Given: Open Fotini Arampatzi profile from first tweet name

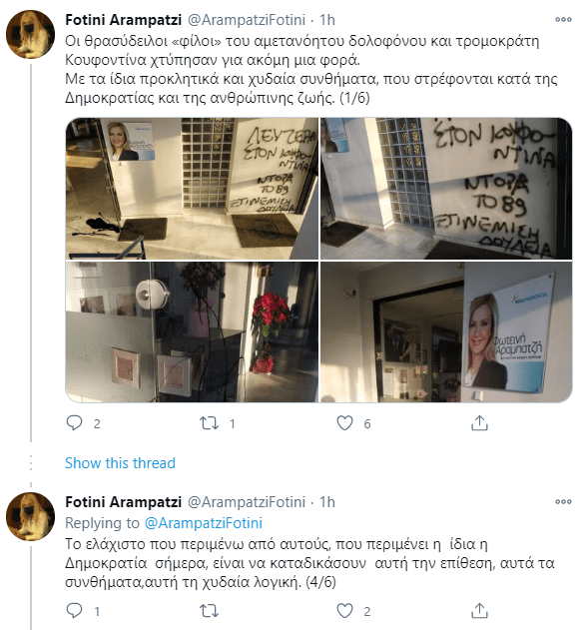Looking at the screenshot, I should pos(124,20).
